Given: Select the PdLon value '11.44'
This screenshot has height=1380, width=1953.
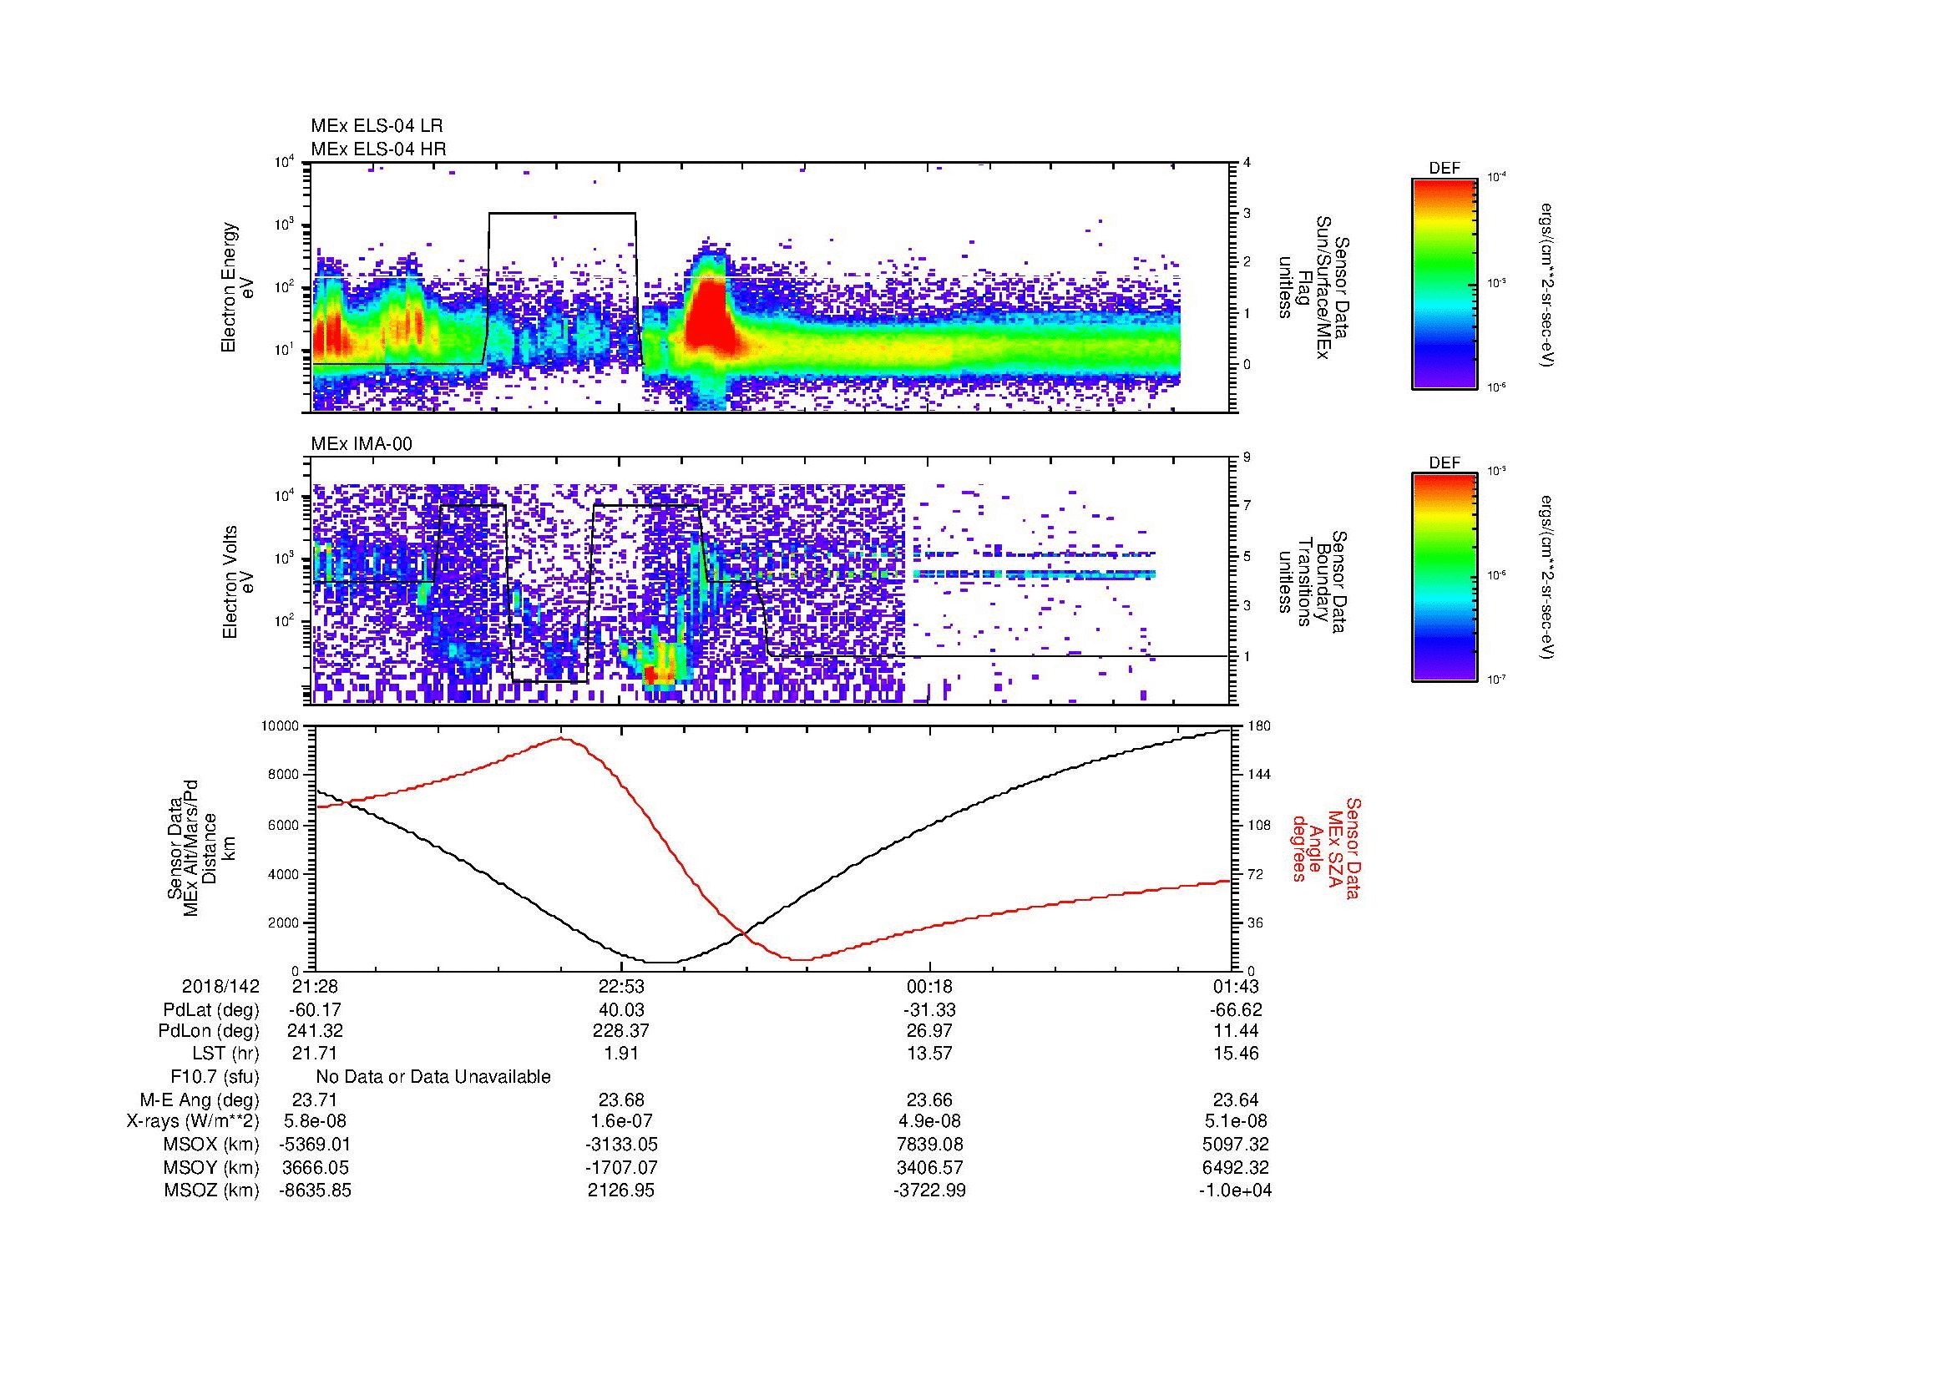Looking at the screenshot, I should point(1236,1030).
